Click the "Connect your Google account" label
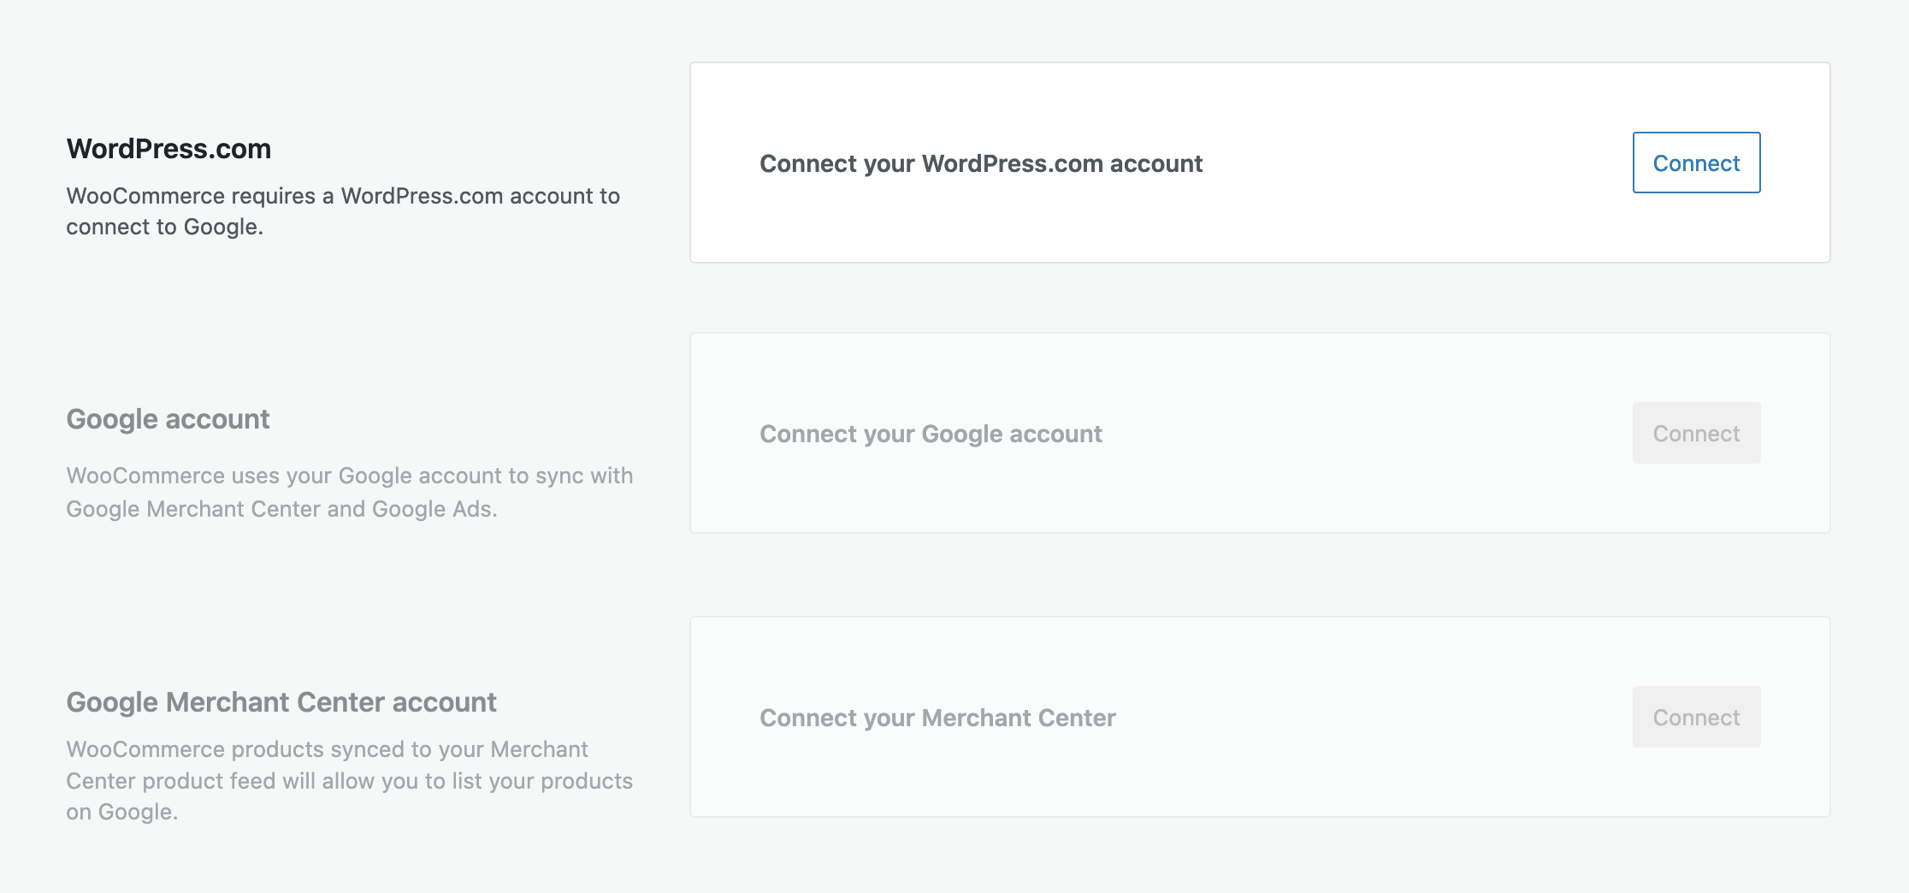 (930, 434)
